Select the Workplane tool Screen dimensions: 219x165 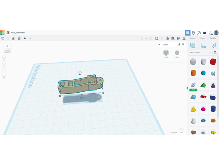(192, 45)
